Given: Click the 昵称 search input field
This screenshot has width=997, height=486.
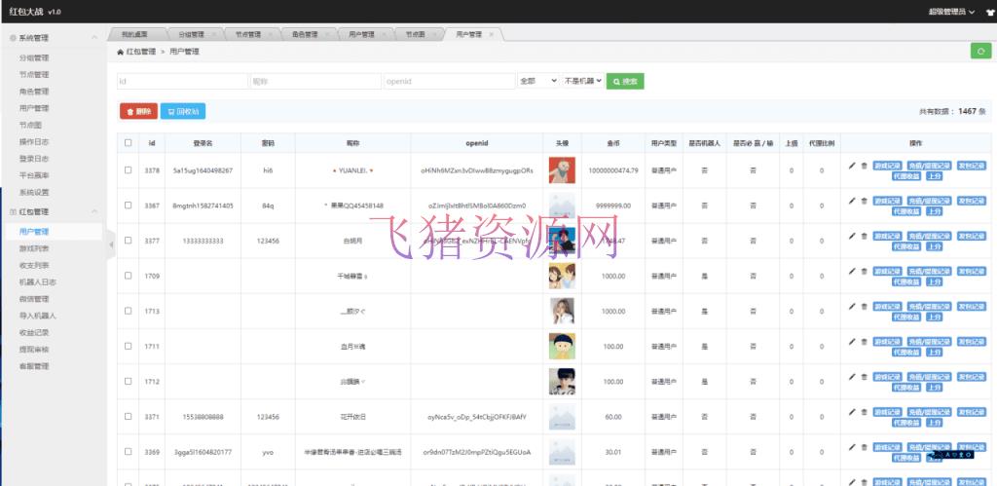Looking at the screenshot, I should pyautogui.click(x=316, y=82).
